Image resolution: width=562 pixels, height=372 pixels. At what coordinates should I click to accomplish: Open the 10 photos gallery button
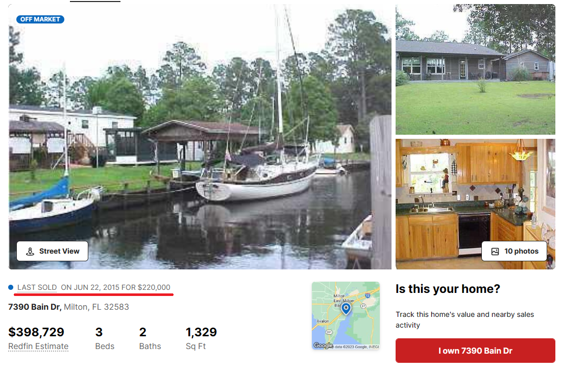[515, 251]
